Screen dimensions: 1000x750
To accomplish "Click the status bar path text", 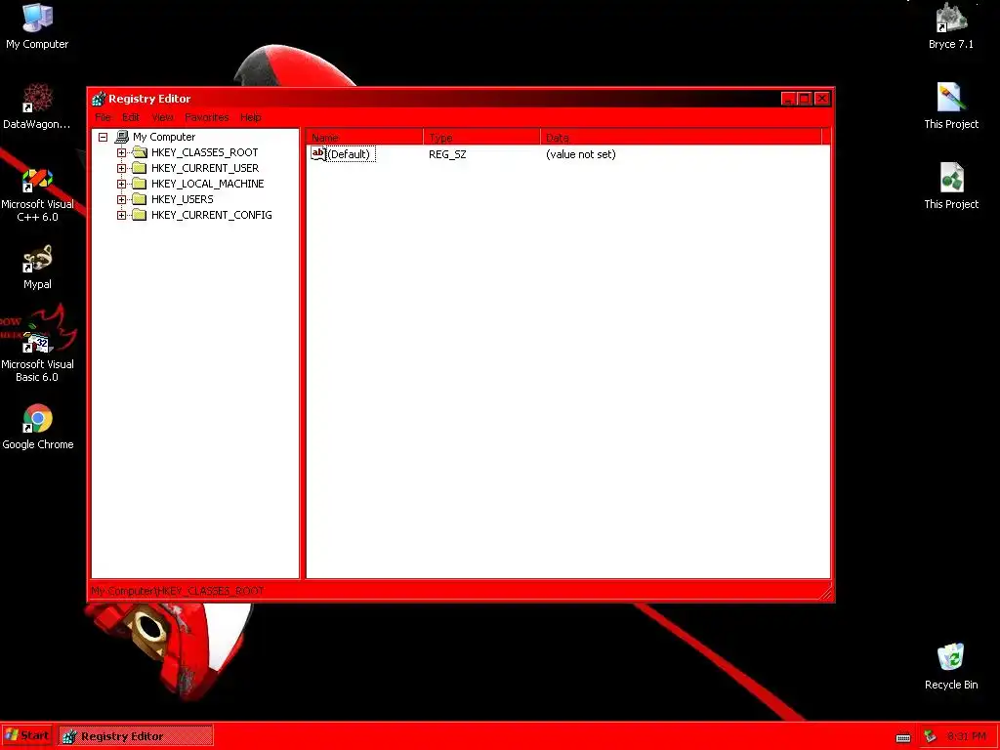I will 178,591.
